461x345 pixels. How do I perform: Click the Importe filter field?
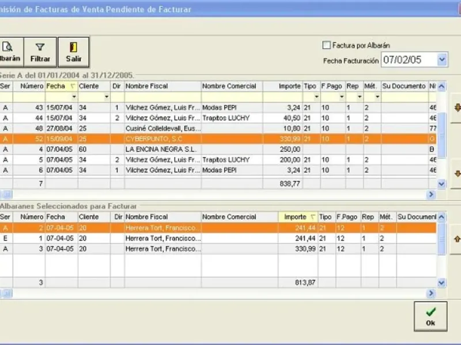[283, 97]
